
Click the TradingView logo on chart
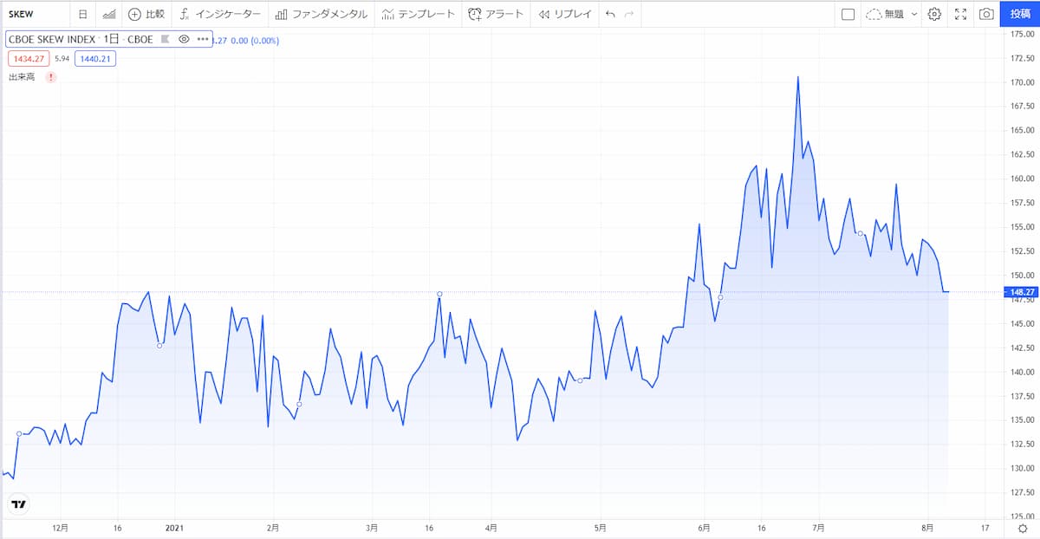[x=18, y=503]
